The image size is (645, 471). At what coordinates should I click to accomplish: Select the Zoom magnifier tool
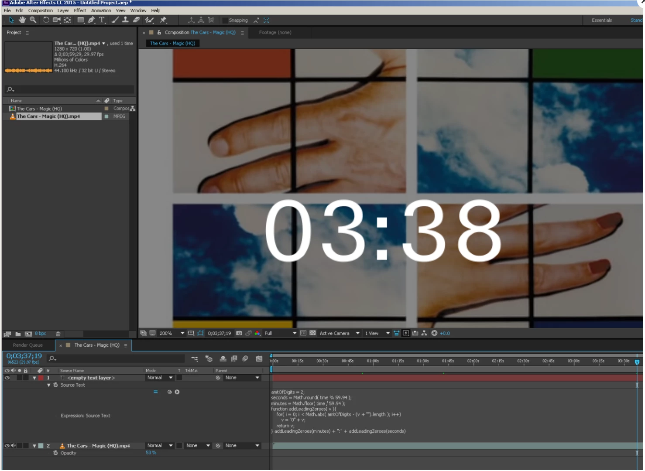pos(33,20)
